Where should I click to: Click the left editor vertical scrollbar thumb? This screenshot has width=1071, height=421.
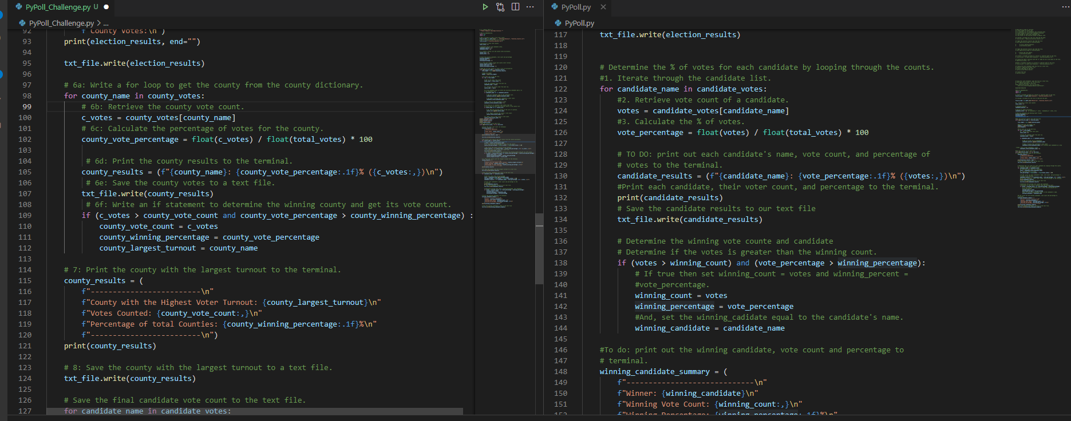[539, 249]
